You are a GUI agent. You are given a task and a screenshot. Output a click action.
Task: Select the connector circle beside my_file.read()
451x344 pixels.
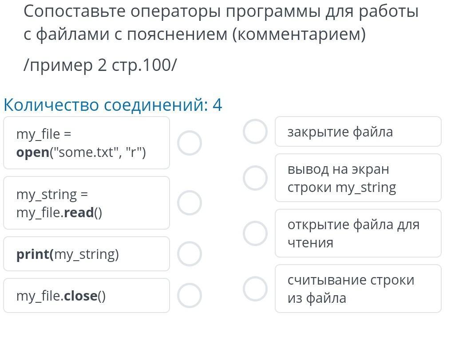click(x=190, y=203)
